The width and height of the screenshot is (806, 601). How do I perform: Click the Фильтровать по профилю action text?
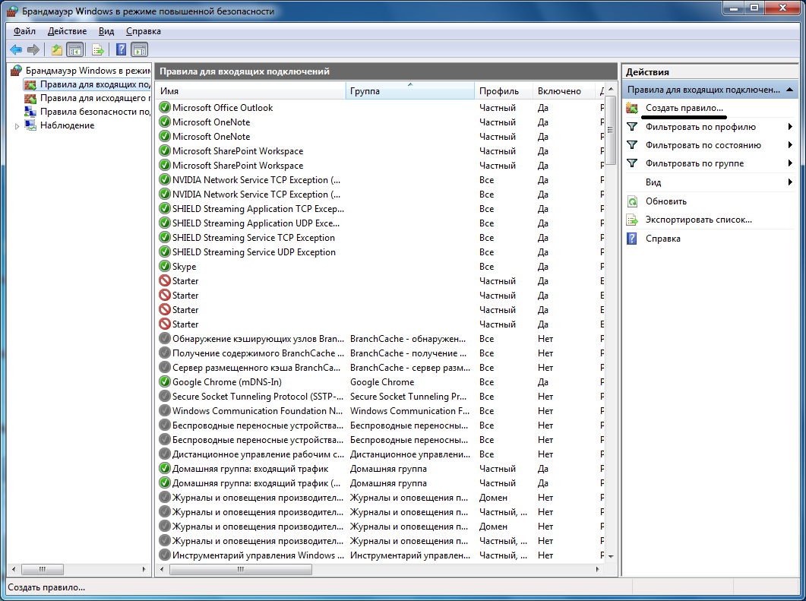click(700, 126)
